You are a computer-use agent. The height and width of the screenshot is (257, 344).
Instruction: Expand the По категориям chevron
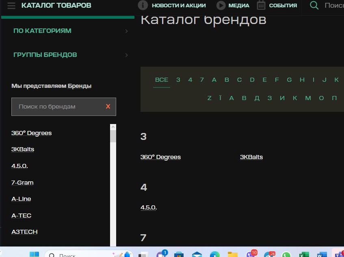click(127, 31)
